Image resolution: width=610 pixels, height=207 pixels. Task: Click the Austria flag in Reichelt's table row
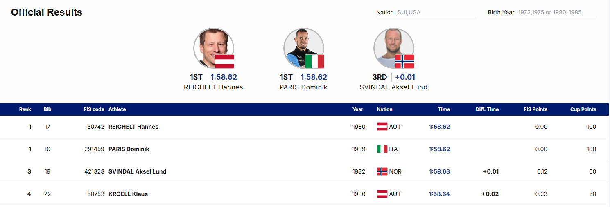tap(382, 127)
